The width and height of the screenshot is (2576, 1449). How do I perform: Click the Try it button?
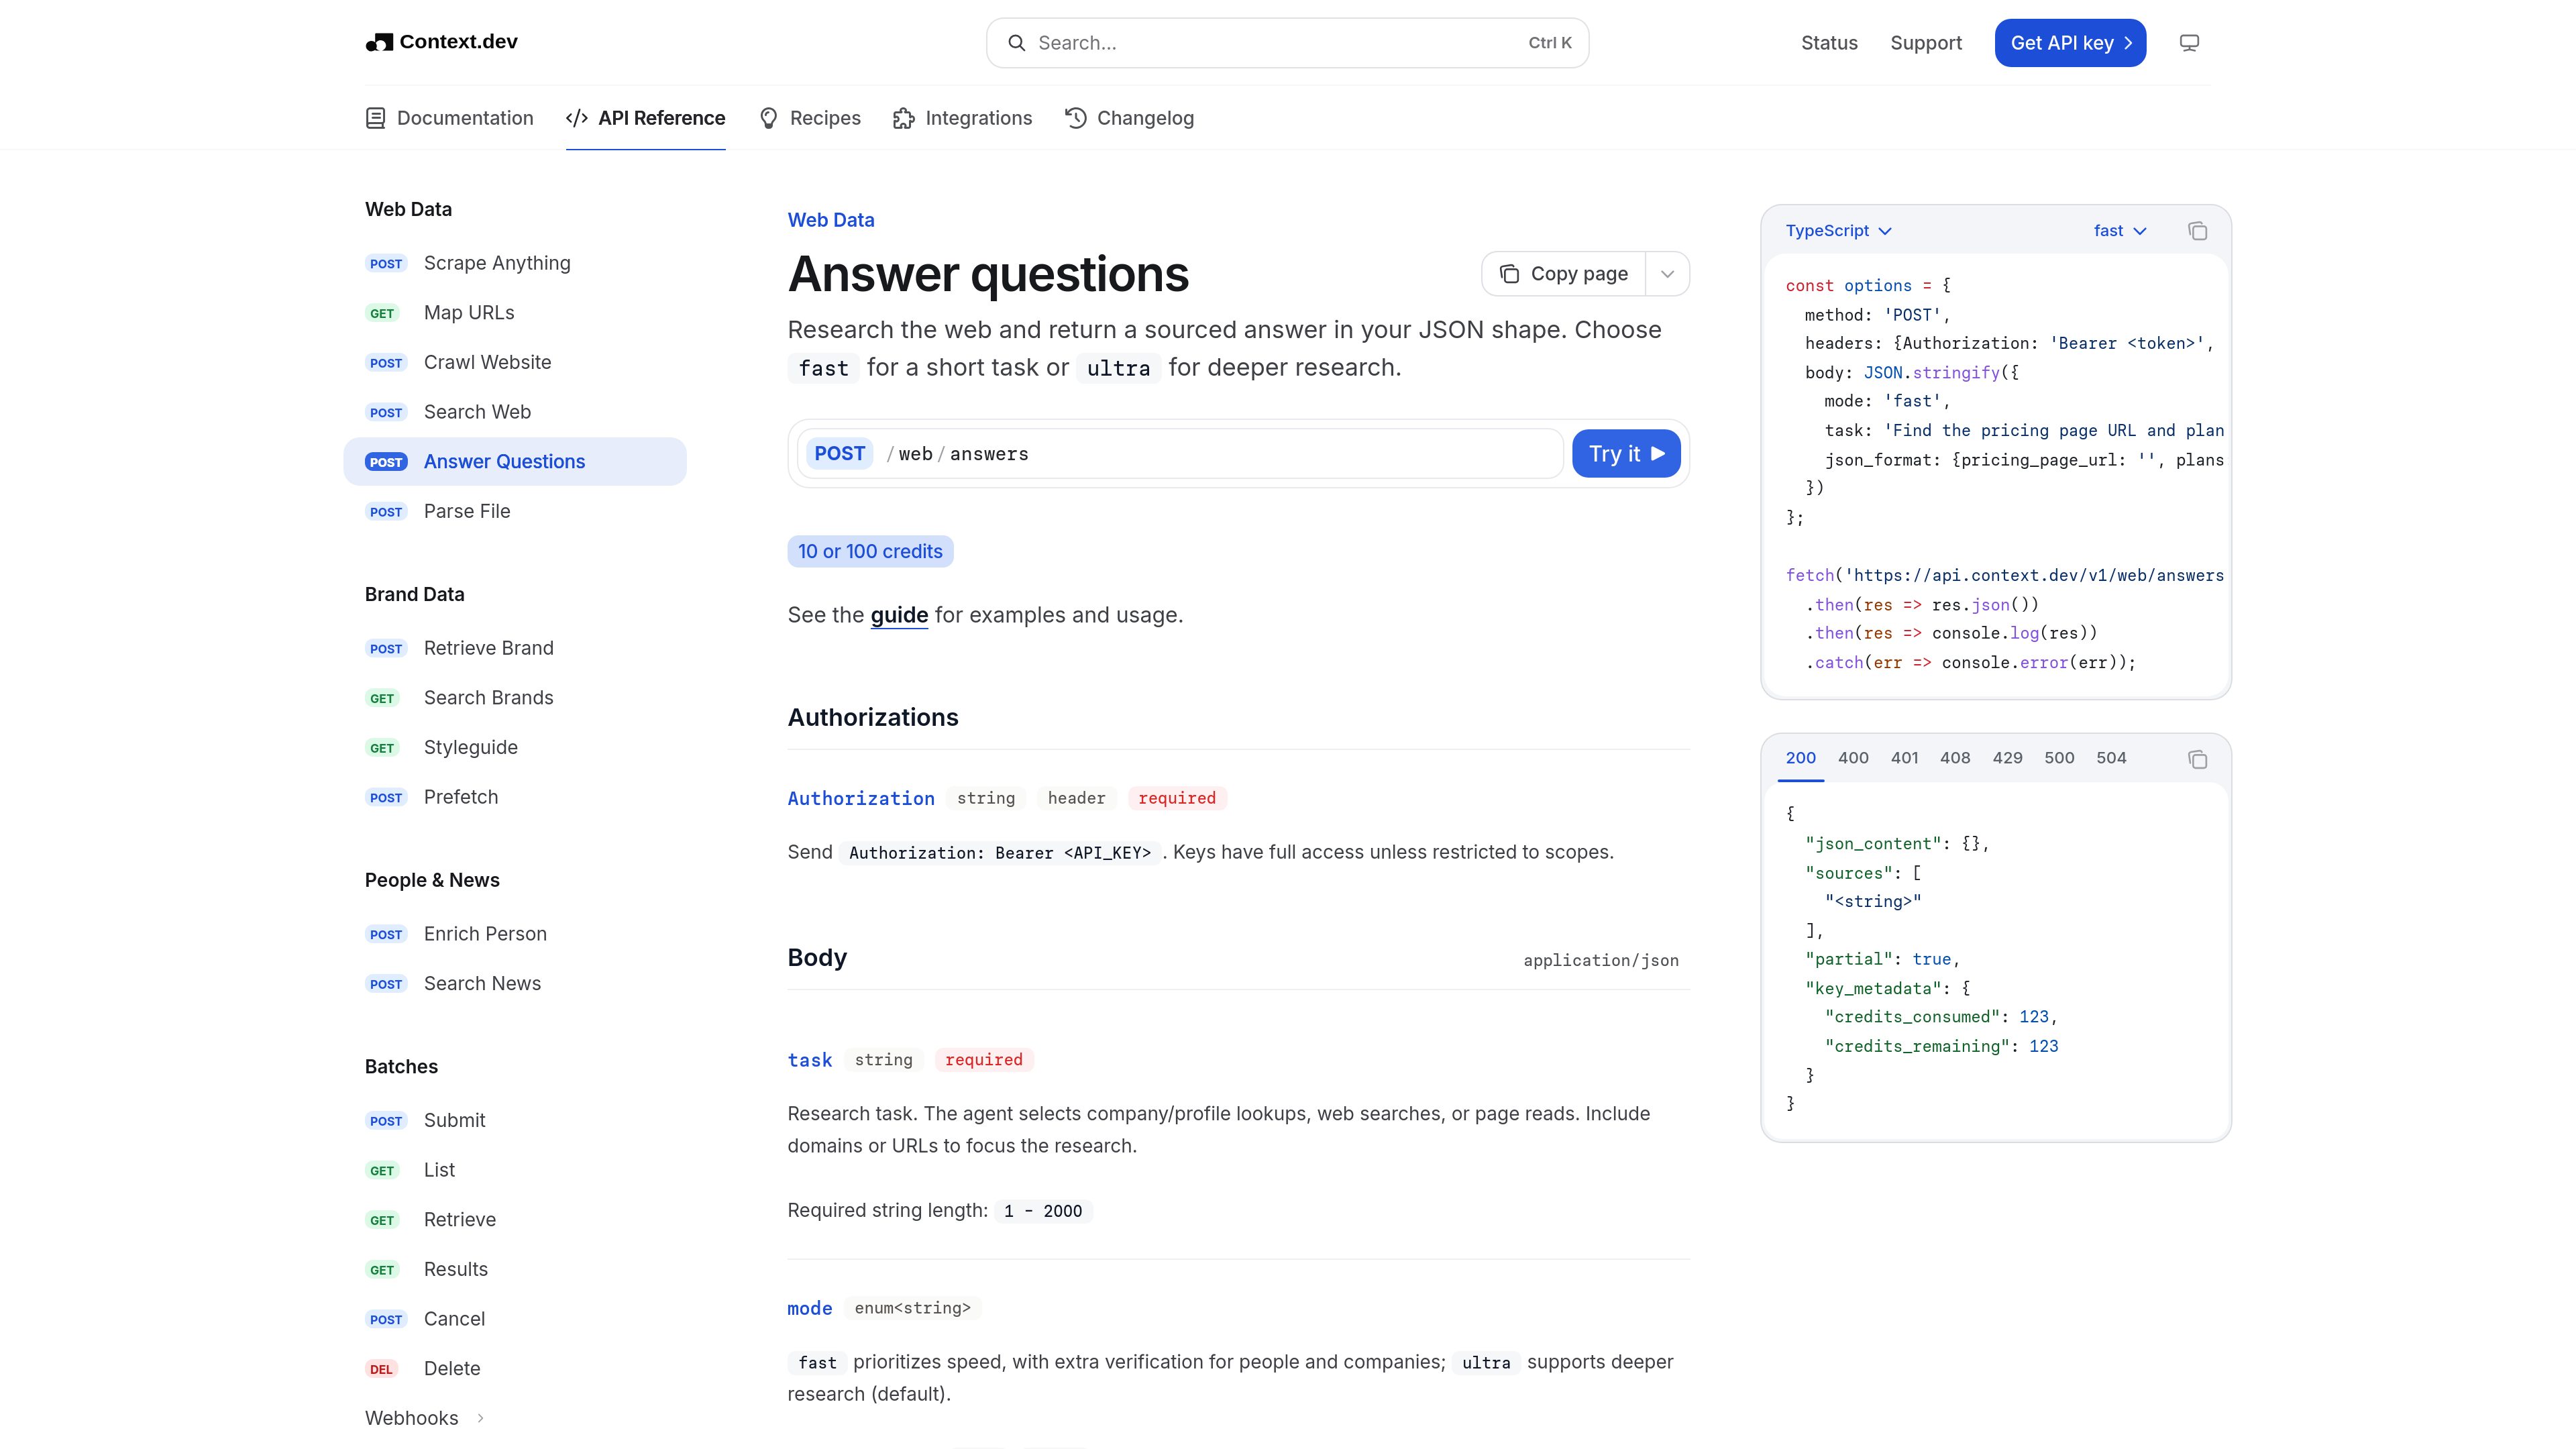[x=1626, y=453]
